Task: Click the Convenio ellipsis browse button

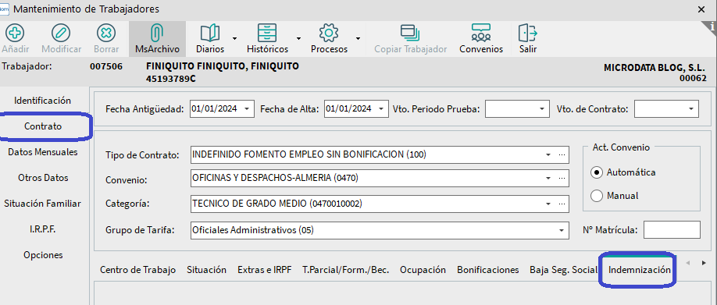Action: (x=562, y=178)
